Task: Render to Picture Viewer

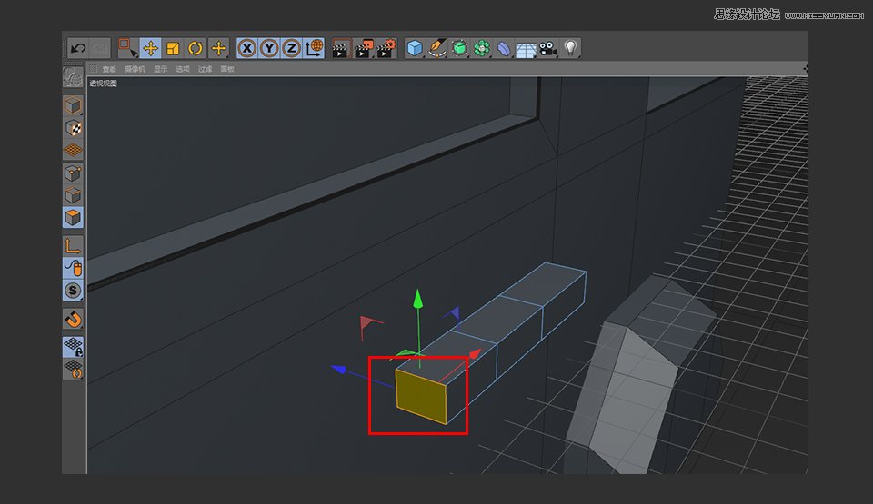Action: click(x=364, y=48)
